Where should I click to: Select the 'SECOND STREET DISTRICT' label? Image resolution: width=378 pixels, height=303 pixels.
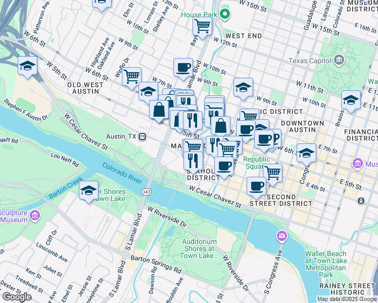point(281,200)
